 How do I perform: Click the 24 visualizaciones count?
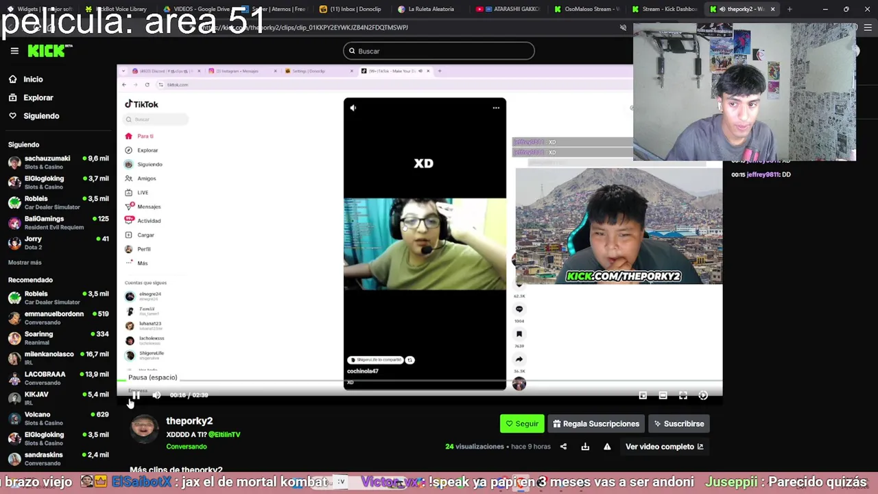pyautogui.click(x=475, y=447)
